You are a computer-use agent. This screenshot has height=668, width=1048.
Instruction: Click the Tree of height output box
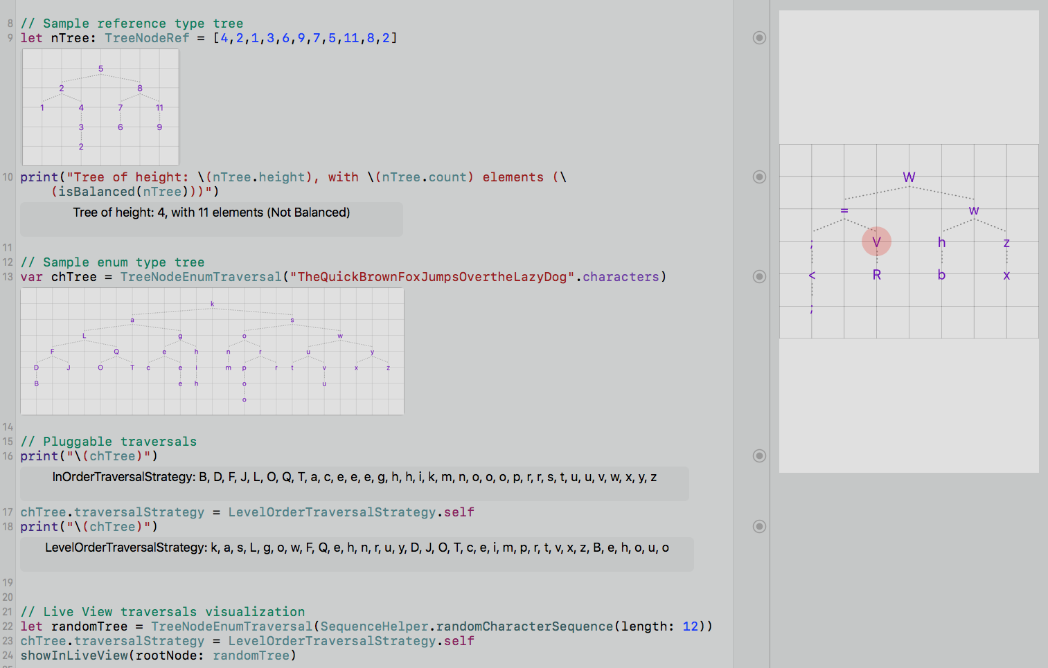click(x=211, y=219)
